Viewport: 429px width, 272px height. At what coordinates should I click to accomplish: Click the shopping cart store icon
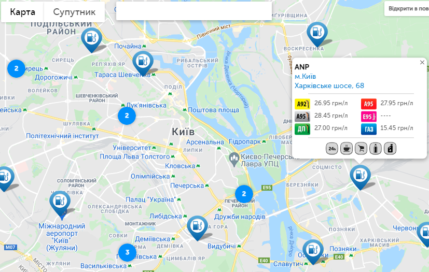361,149
